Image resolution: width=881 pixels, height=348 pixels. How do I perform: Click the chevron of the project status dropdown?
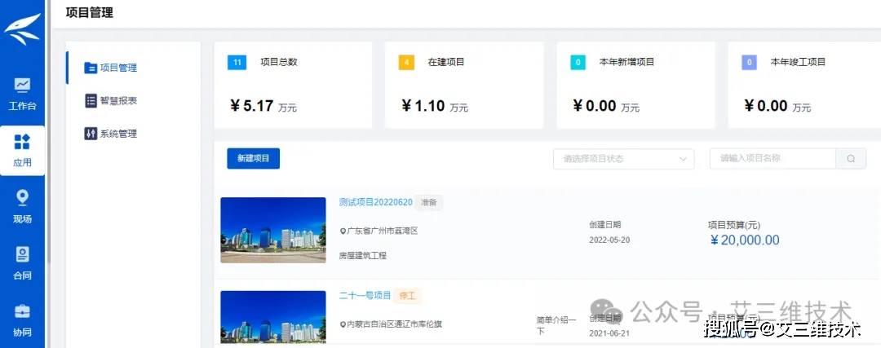click(x=683, y=159)
